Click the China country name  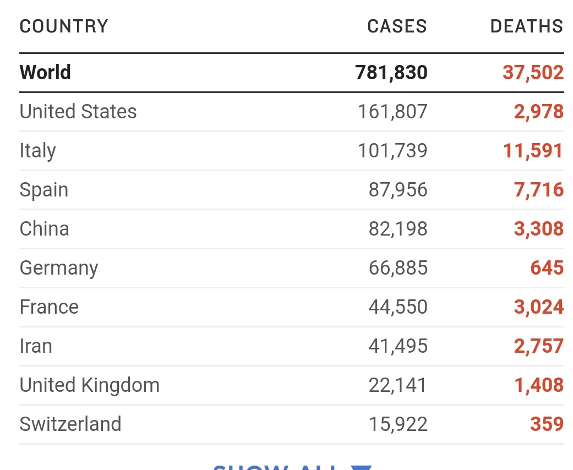(45, 229)
